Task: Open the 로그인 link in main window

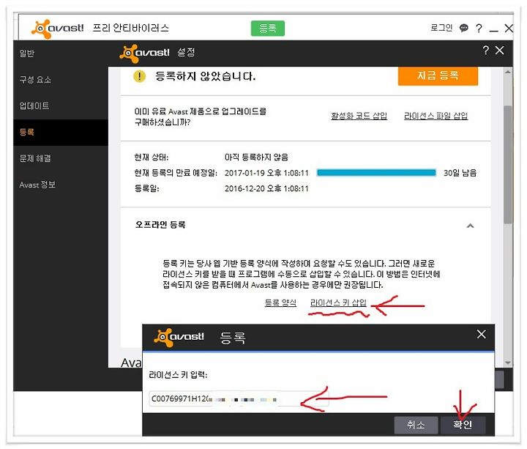Action: (441, 28)
